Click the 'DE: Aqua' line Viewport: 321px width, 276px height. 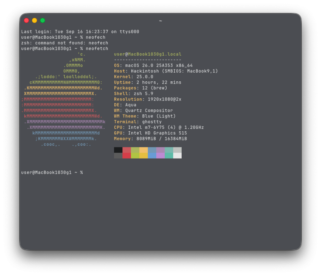[125, 105]
